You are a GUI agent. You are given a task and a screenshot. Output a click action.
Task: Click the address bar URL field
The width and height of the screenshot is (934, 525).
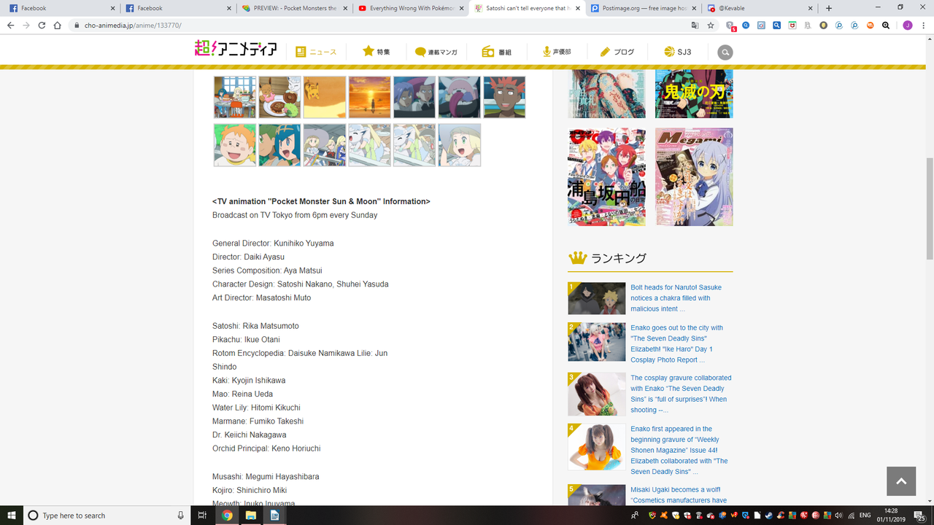(x=379, y=25)
